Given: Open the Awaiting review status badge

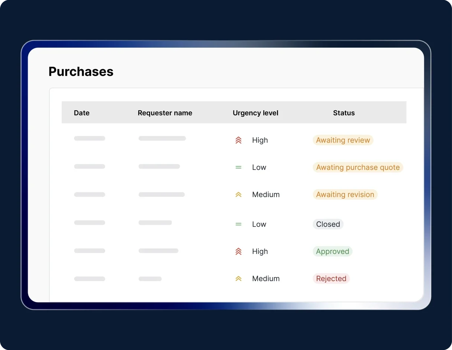Looking at the screenshot, I should [343, 140].
